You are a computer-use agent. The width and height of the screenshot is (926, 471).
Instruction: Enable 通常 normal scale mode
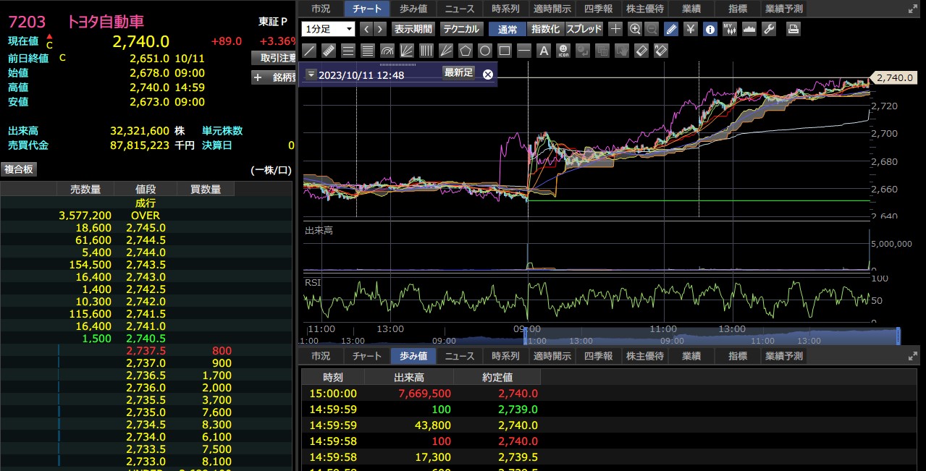[508, 29]
